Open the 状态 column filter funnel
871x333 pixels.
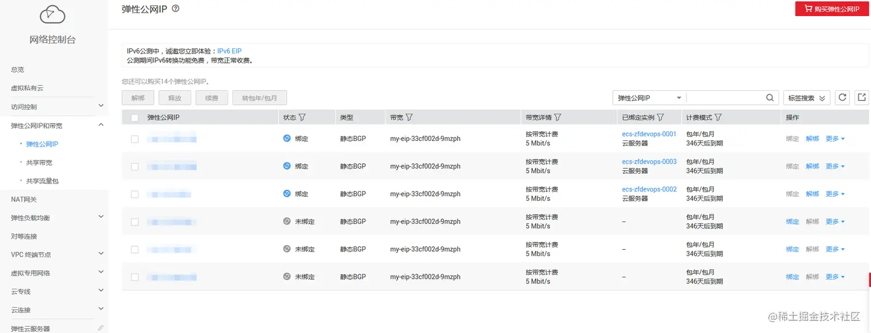pos(302,117)
